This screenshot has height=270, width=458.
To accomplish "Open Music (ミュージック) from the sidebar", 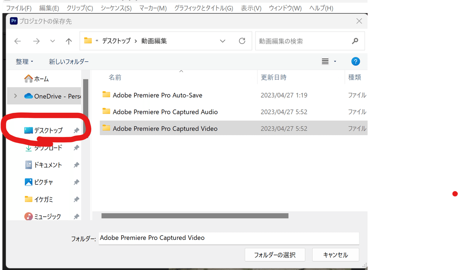I will tap(47, 216).
